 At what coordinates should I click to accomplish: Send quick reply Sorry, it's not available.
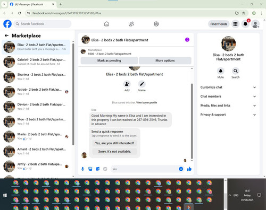pyautogui.click(x=114, y=151)
